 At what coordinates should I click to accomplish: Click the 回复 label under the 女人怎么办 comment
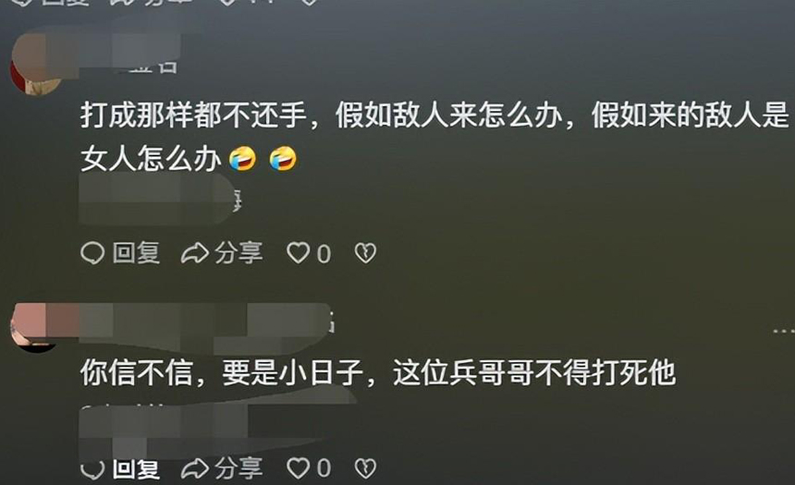coord(136,253)
